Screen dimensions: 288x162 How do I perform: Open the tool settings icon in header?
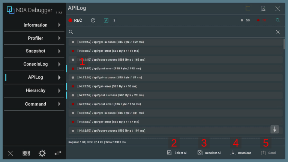tap(262, 9)
